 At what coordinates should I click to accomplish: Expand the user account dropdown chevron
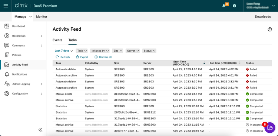pos(273,6)
